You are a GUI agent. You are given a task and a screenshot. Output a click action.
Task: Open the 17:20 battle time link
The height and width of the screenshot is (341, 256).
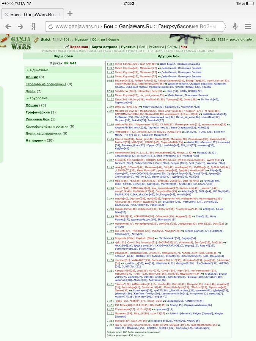tap(110, 91)
